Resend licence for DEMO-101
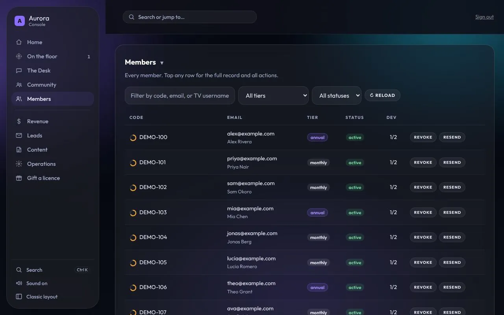 [x=452, y=162]
